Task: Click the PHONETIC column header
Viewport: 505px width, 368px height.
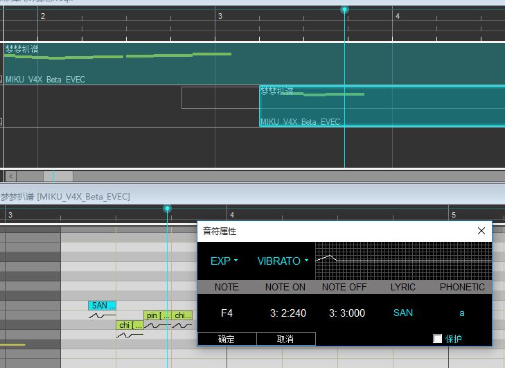Action: [462, 287]
